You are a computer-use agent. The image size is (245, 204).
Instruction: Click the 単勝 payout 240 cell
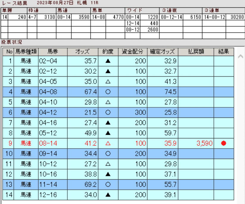(x=18, y=17)
